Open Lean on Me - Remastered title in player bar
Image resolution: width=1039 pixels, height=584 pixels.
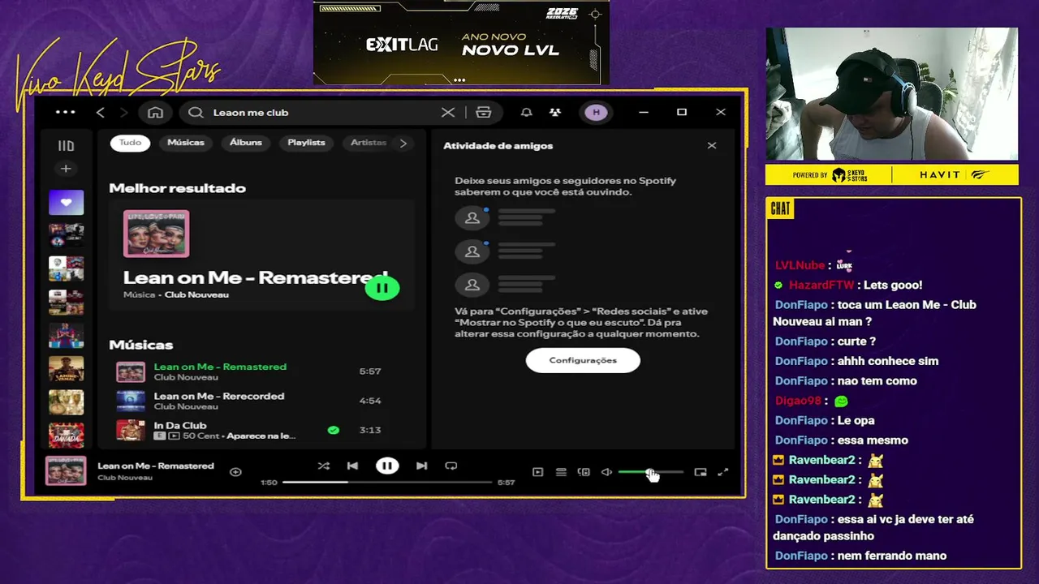pyautogui.click(x=156, y=466)
